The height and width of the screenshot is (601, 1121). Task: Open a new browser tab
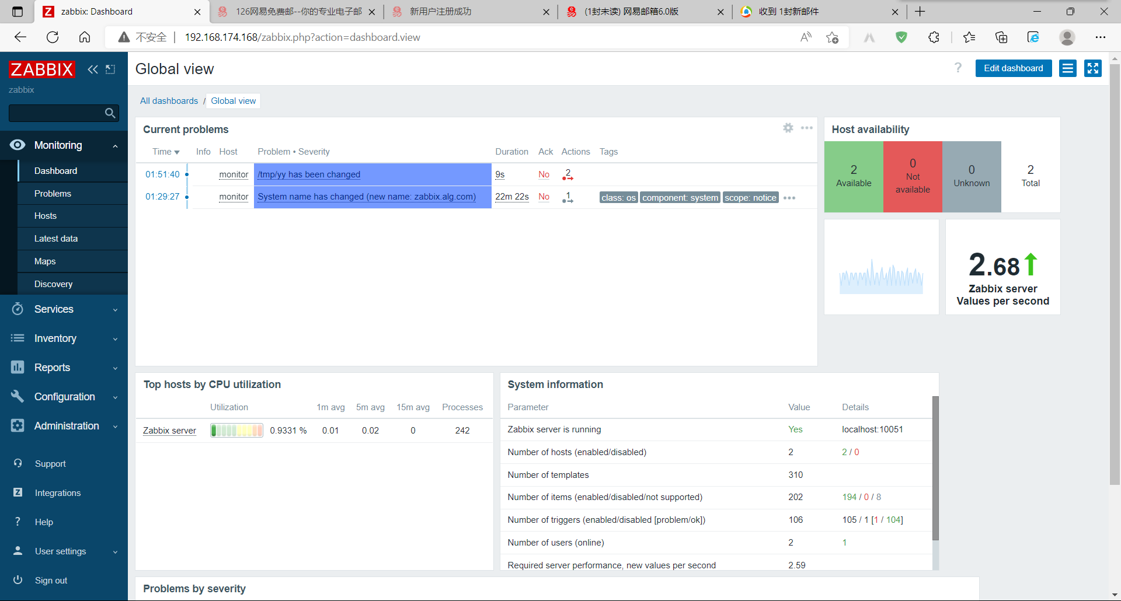click(x=920, y=12)
